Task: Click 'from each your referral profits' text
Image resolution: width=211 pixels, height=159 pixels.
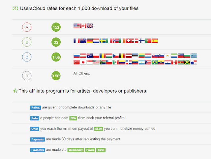Action: pos(101,118)
